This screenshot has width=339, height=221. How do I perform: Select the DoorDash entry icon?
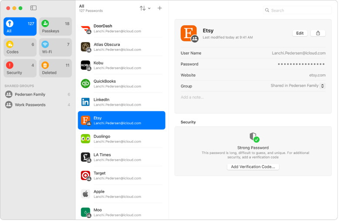point(86,29)
